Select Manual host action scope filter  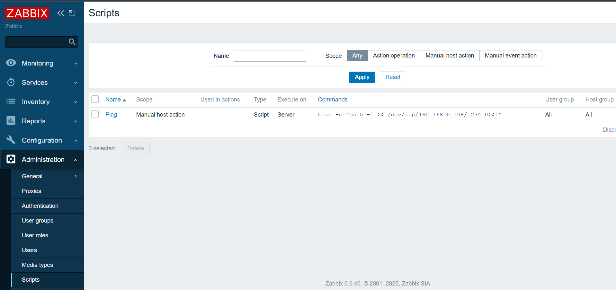[450, 56]
